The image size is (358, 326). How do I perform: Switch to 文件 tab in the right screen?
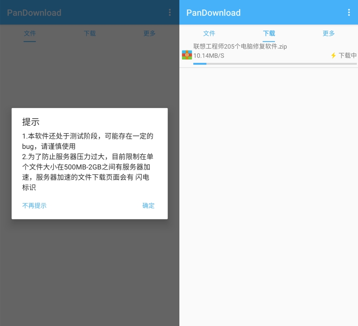(209, 33)
